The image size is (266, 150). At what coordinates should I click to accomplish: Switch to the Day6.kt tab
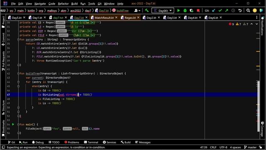(x=213, y=17)
